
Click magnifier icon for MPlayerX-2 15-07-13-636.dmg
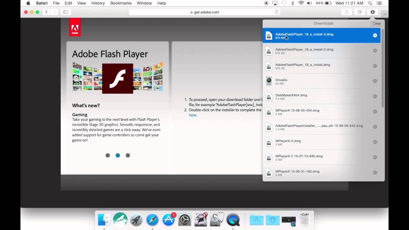pyautogui.click(x=375, y=157)
